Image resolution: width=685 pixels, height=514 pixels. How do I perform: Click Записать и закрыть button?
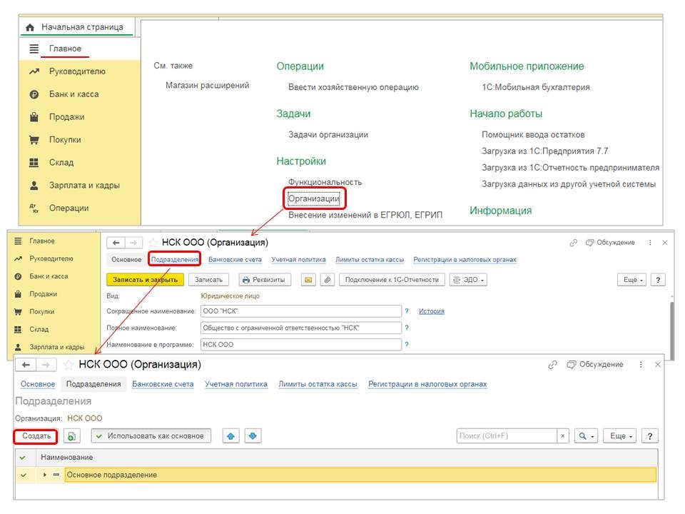[x=145, y=280]
